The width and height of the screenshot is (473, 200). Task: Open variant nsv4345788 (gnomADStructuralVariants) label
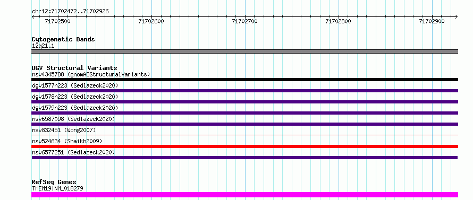pos(91,74)
